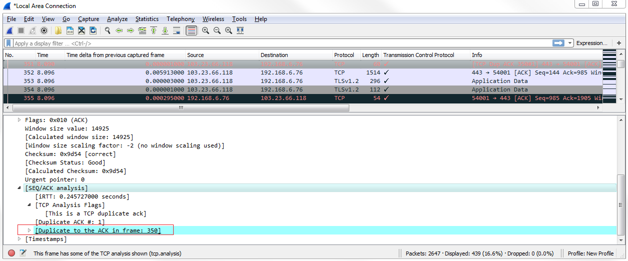
Task: Jump to first packet icon
Action: point(154,30)
